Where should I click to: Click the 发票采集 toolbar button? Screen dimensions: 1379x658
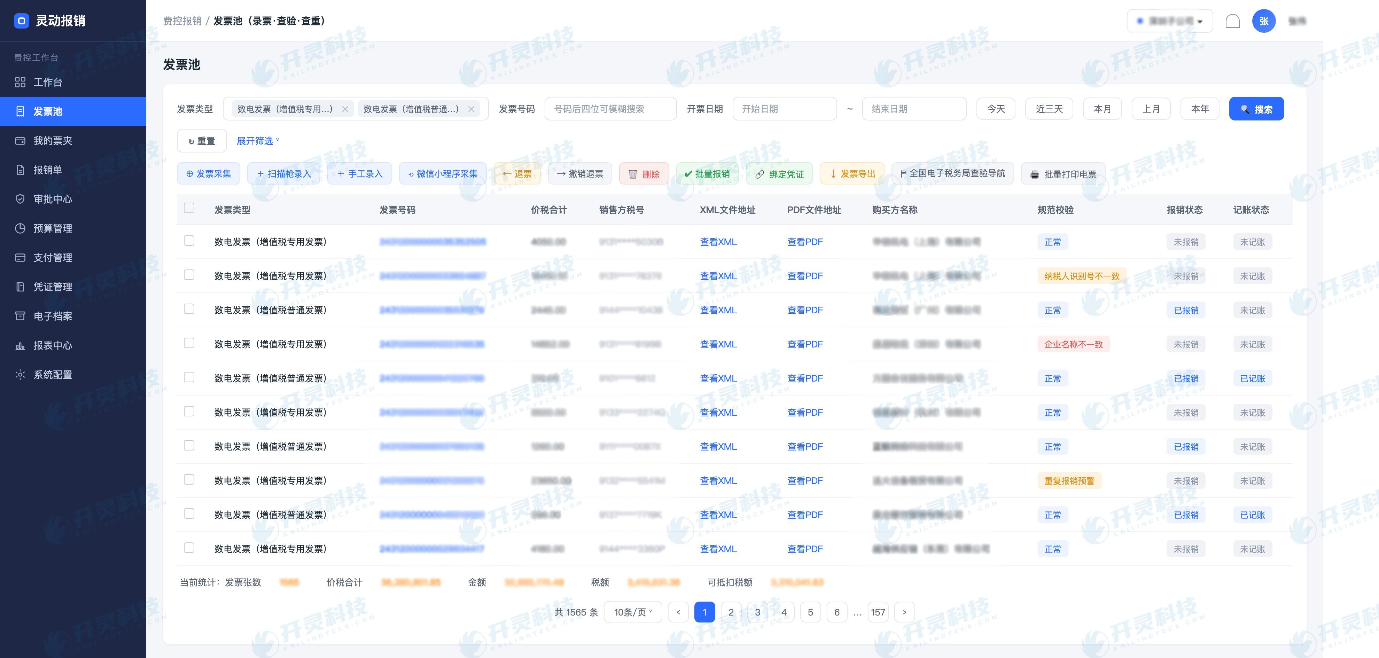208,173
